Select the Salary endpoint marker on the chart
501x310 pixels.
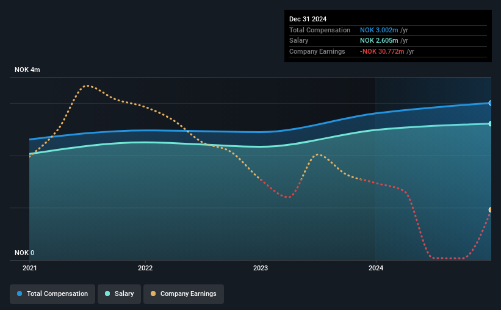(x=491, y=124)
